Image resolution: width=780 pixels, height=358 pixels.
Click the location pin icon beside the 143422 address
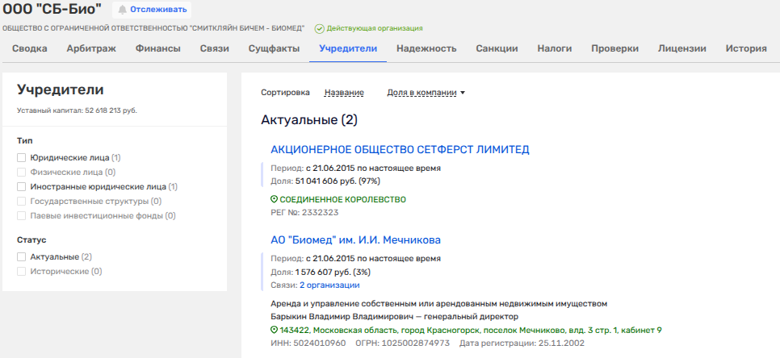pyautogui.click(x=275, y=331)
